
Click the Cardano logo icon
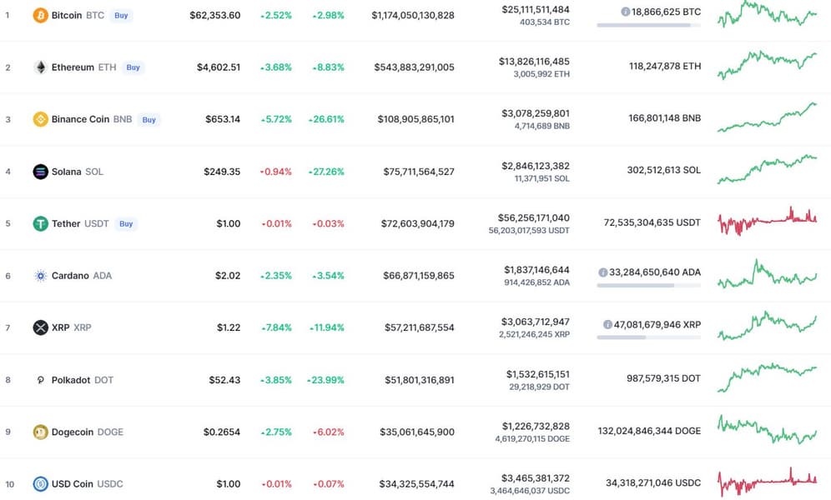[x=40, y=276]
